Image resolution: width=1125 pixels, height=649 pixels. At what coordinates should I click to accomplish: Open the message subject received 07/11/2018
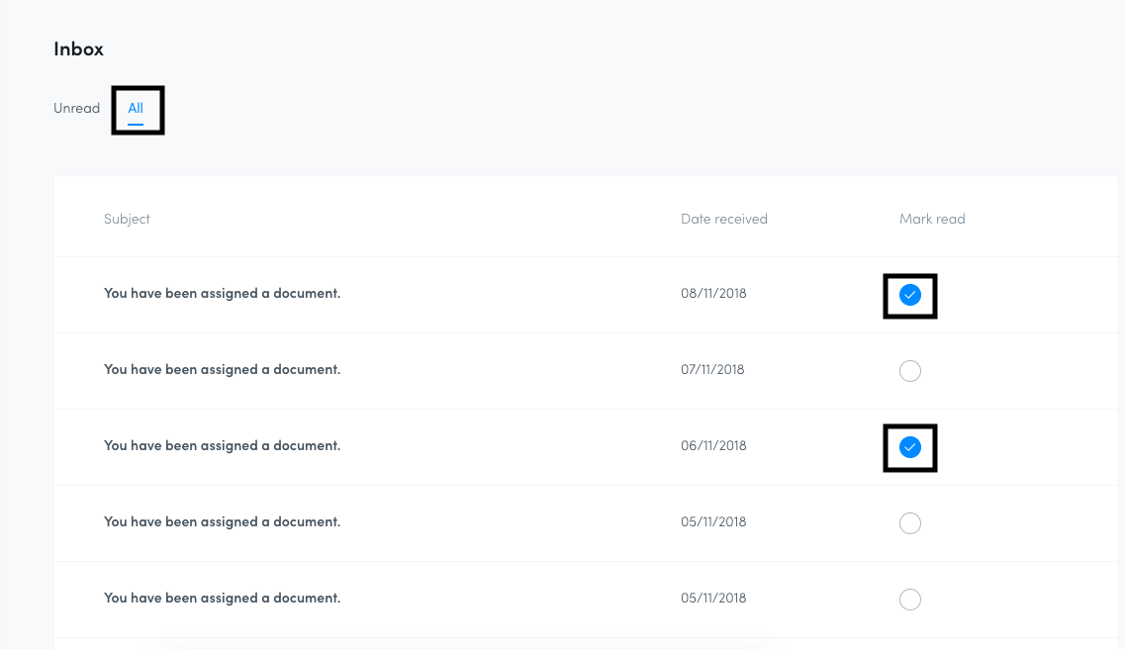222,369
